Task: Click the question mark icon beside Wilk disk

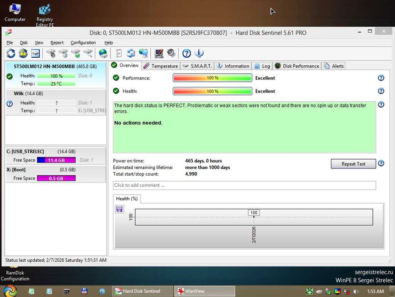Action: pos(10,104)
